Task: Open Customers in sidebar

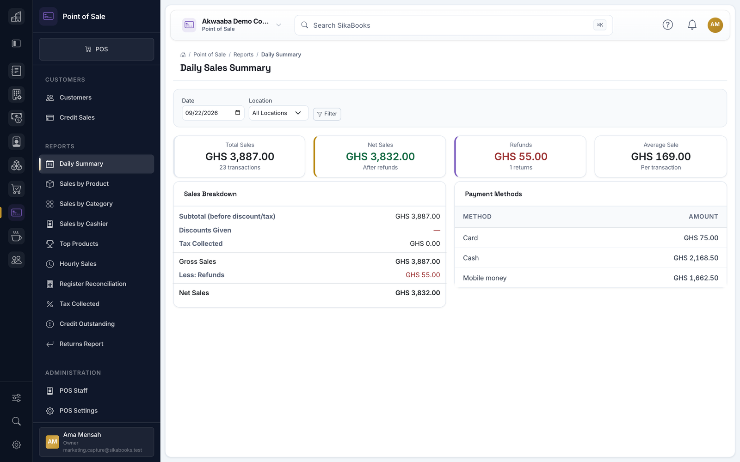Action: [97, 97]
